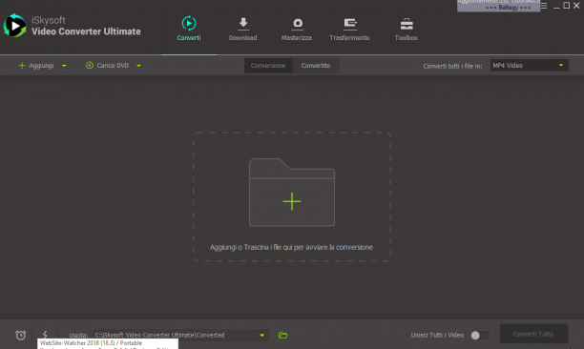Open the Trasferimento section
This screenshot has height=349, width=584.
(349, 29)
